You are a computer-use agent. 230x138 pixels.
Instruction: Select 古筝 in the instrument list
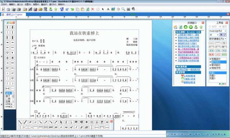click(8, 101)
